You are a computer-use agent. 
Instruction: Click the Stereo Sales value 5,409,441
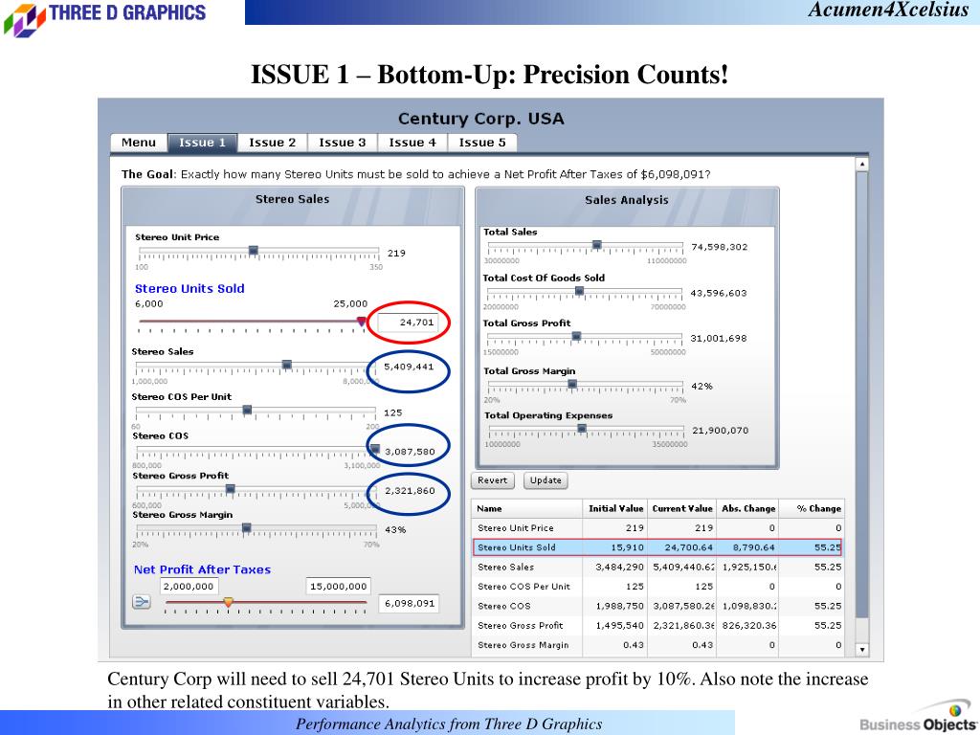408,367
